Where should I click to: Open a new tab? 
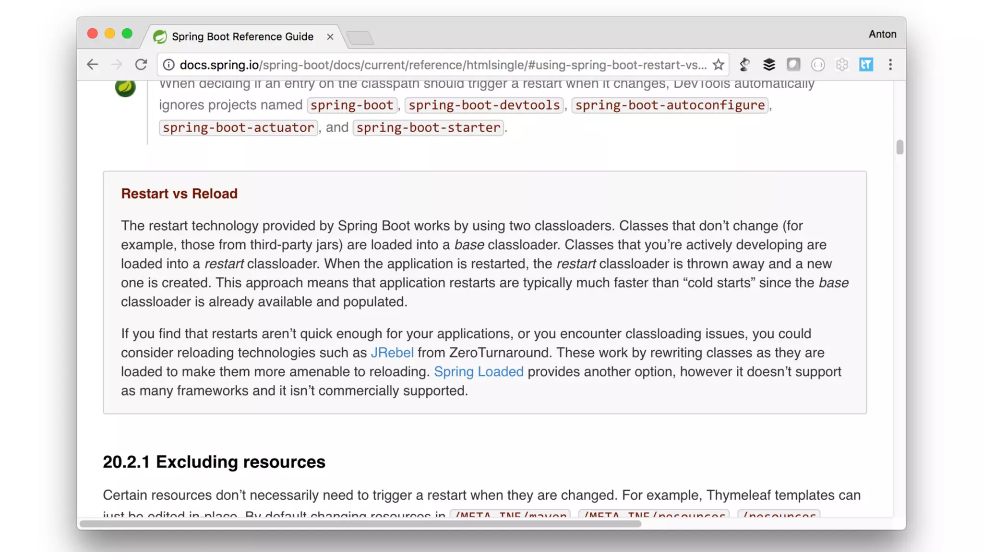(360, 37)
